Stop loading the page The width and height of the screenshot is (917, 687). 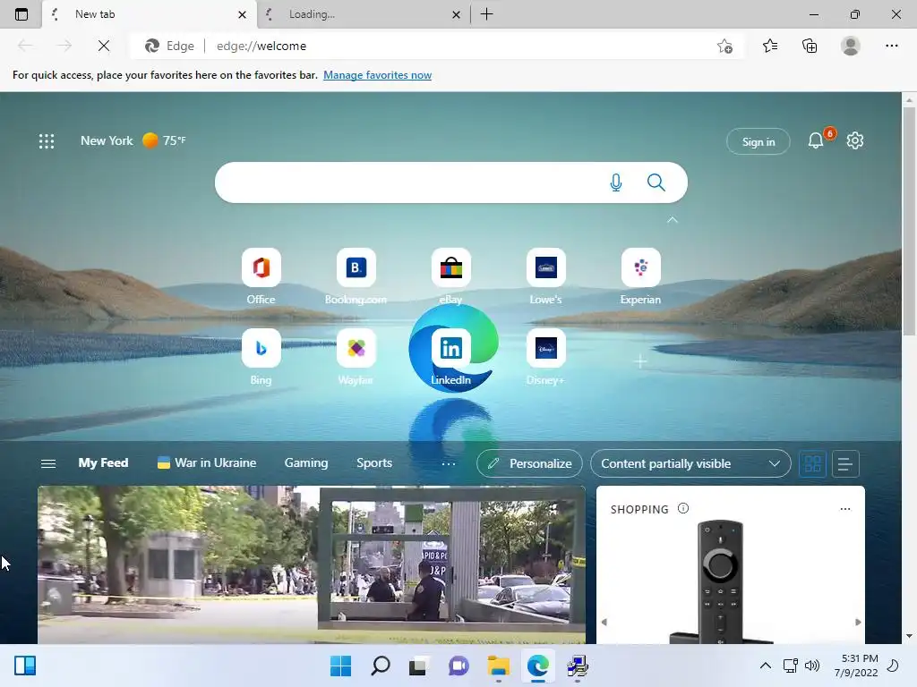pos(104,46)
